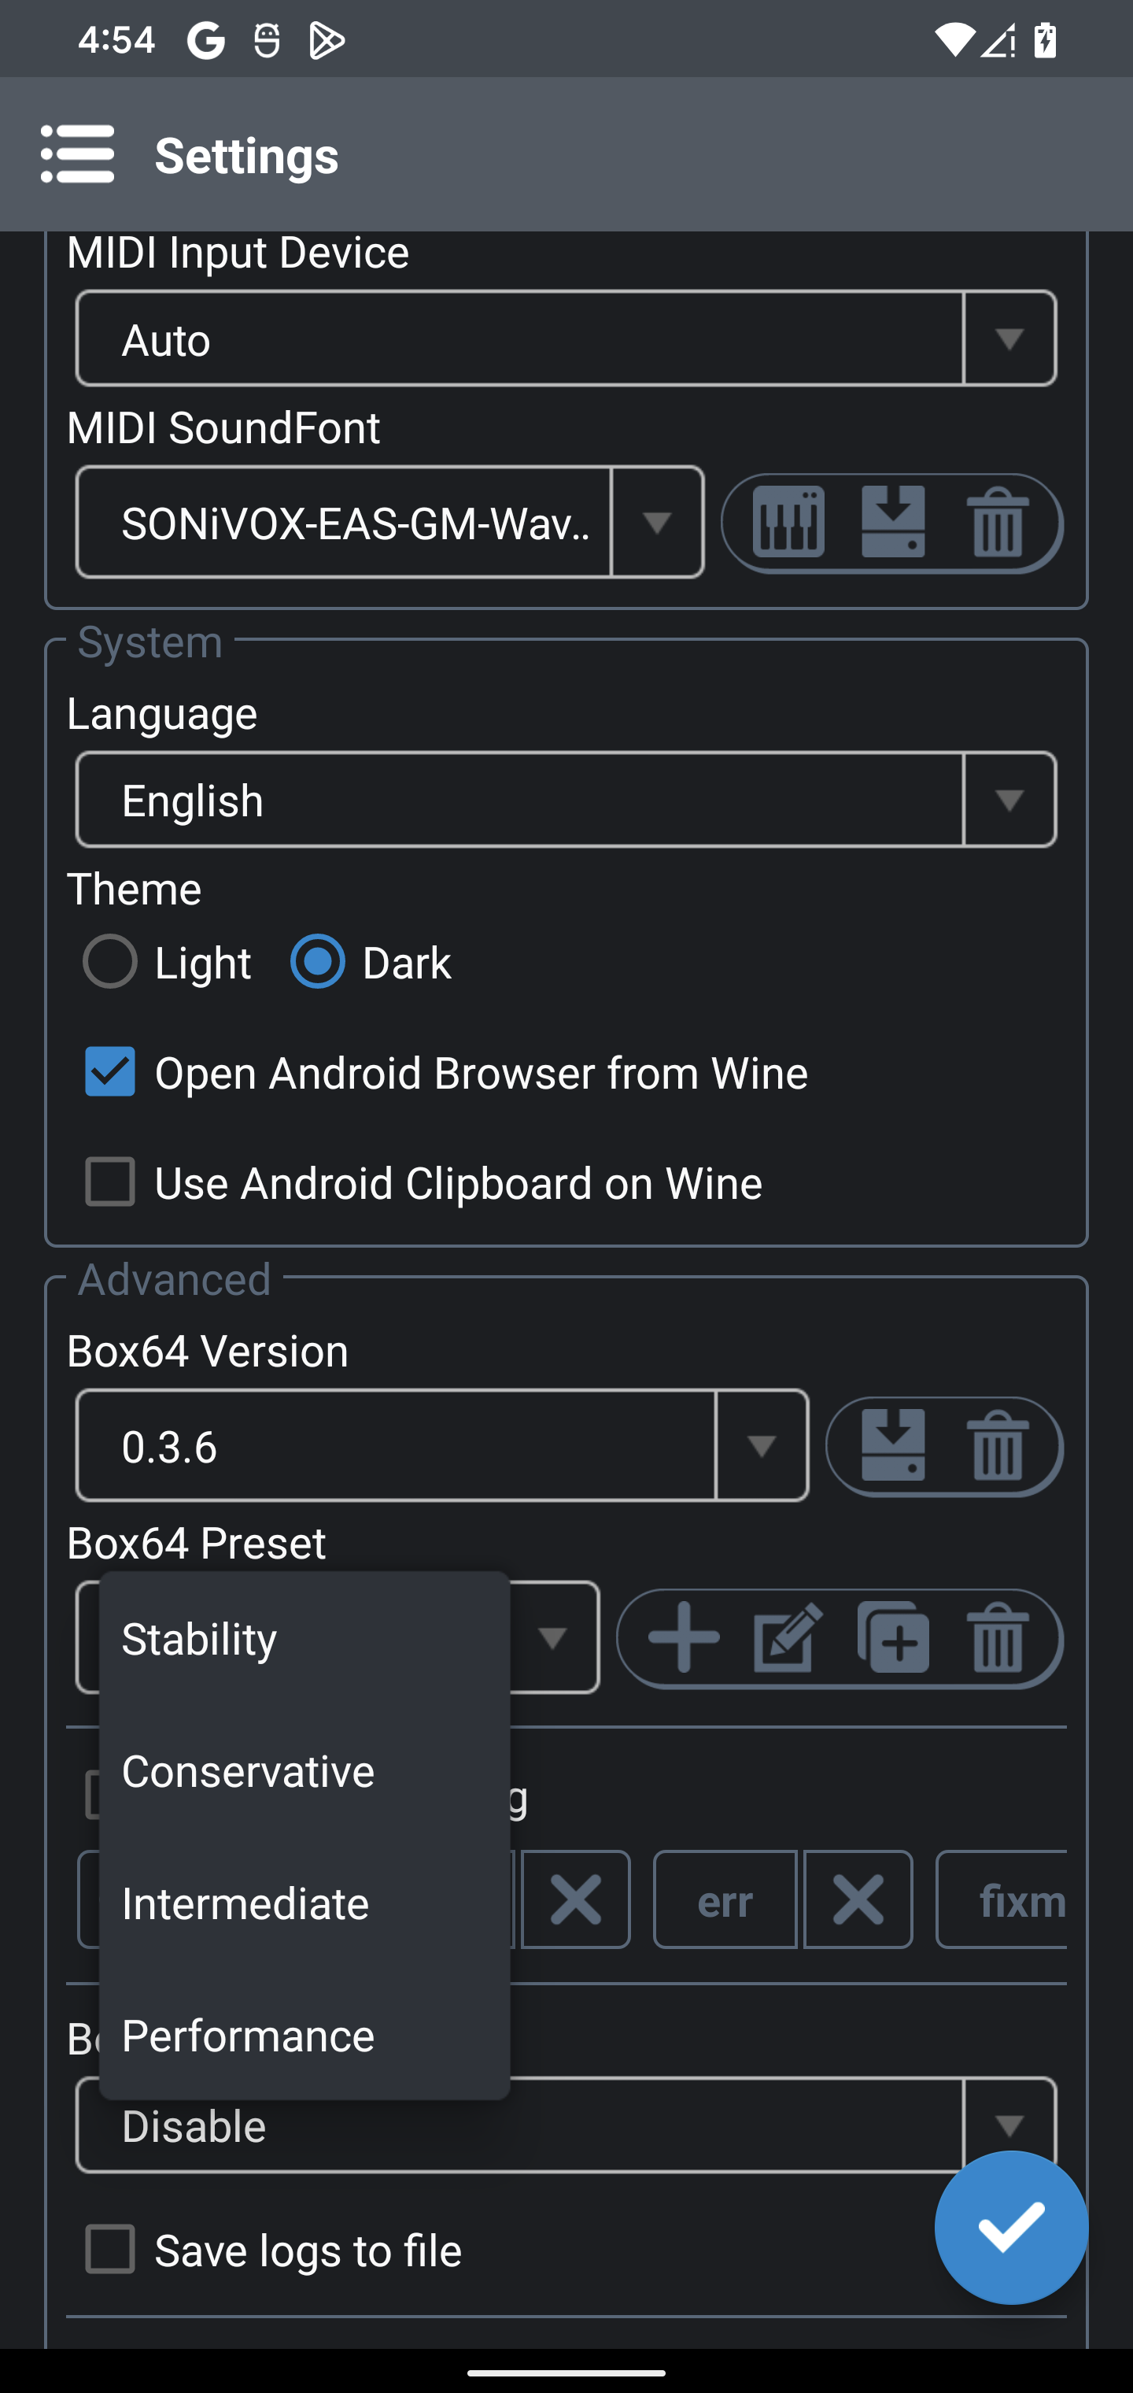The width and height of the screenshot is (1133, 2393).
Task: Enable Save logs to file checkbox
Action: click(109, 2249)
